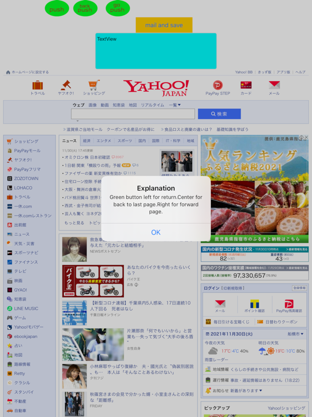Close the ふるさと納税 ad with X
312x417 pixels.
[x=306, y=137]
